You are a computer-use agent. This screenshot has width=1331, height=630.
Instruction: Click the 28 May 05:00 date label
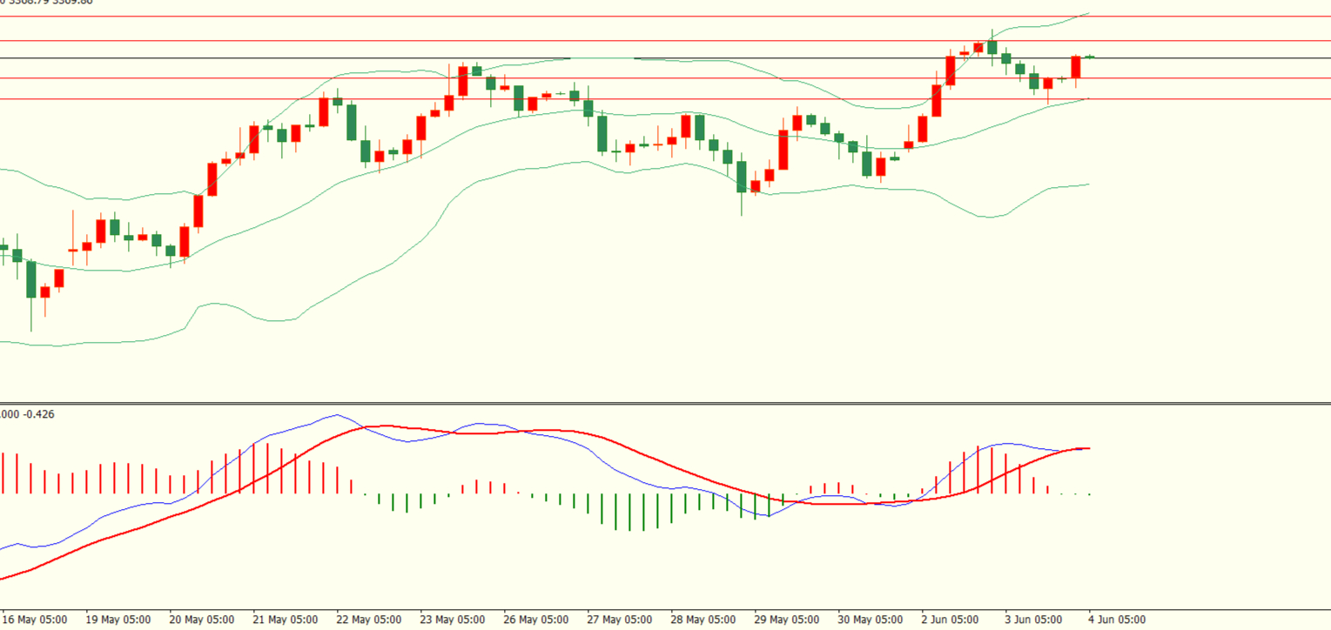[x=704, y=620]
